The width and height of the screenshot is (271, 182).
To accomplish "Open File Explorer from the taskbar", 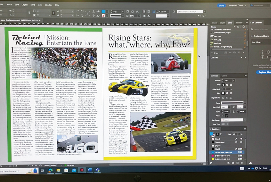I will [58, 170].
